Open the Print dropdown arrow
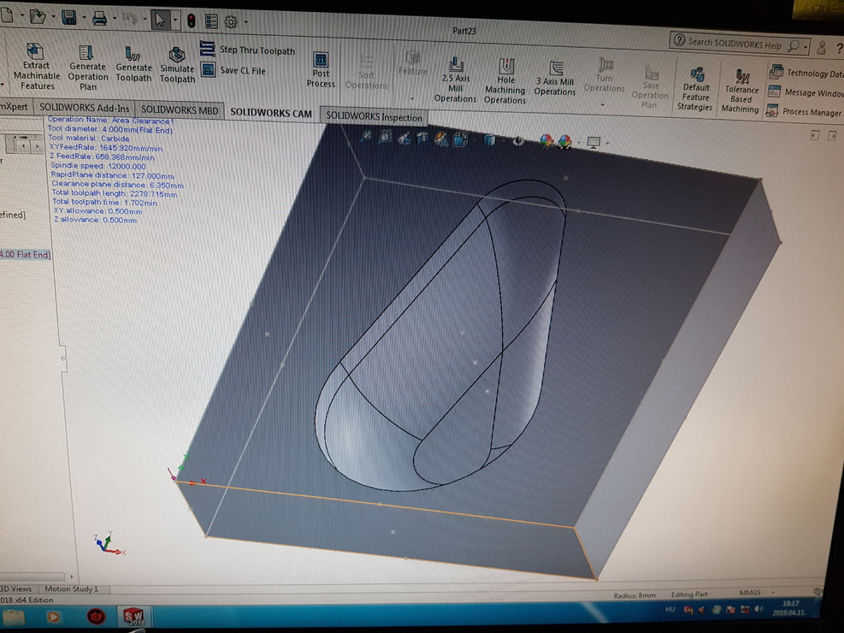Image resolution: width=844 pixels, height=633 pixels. 114,19
